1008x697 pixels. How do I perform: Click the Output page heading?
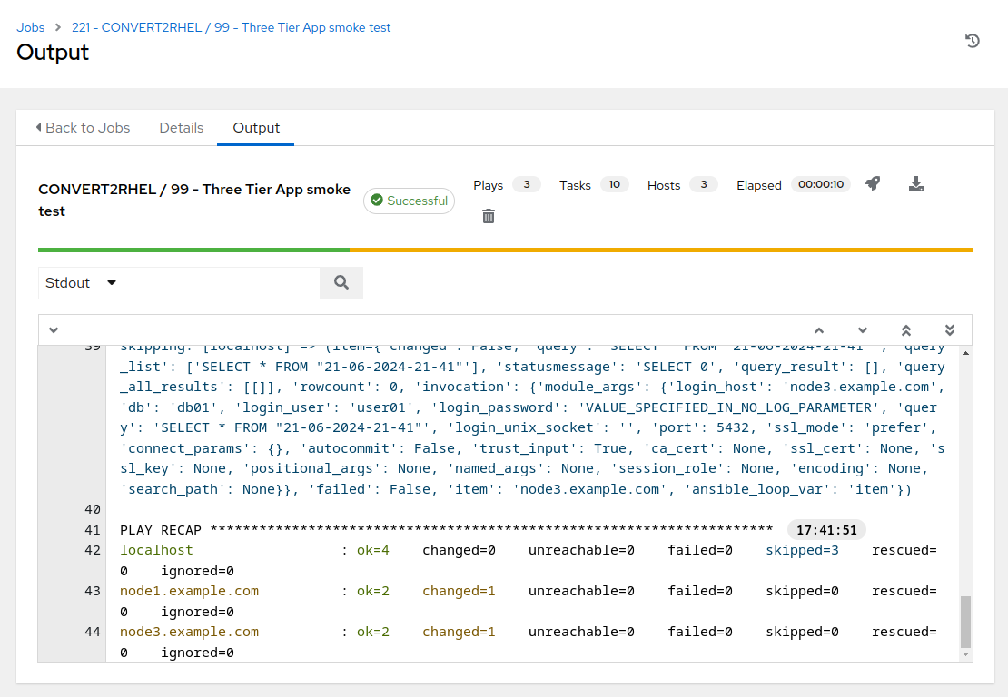pos(53,53)
